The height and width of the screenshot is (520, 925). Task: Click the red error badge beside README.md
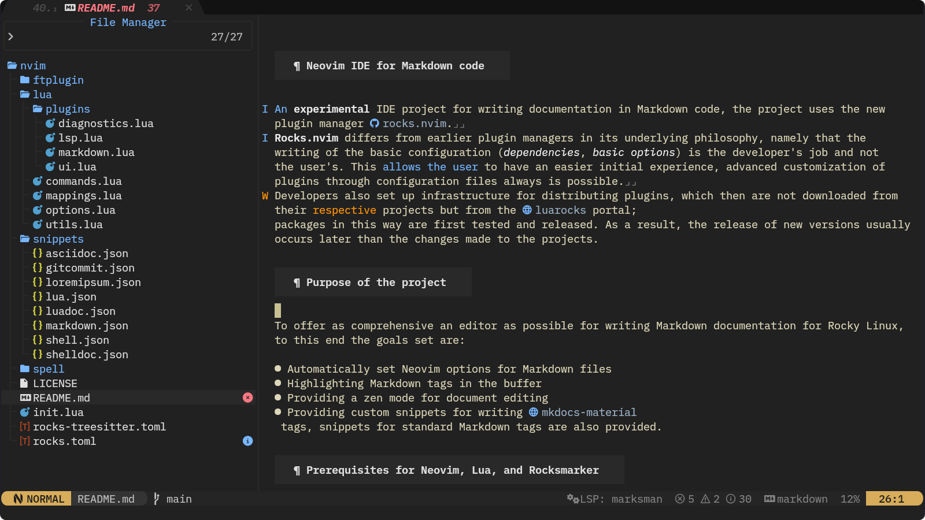(x=247, y=398)
